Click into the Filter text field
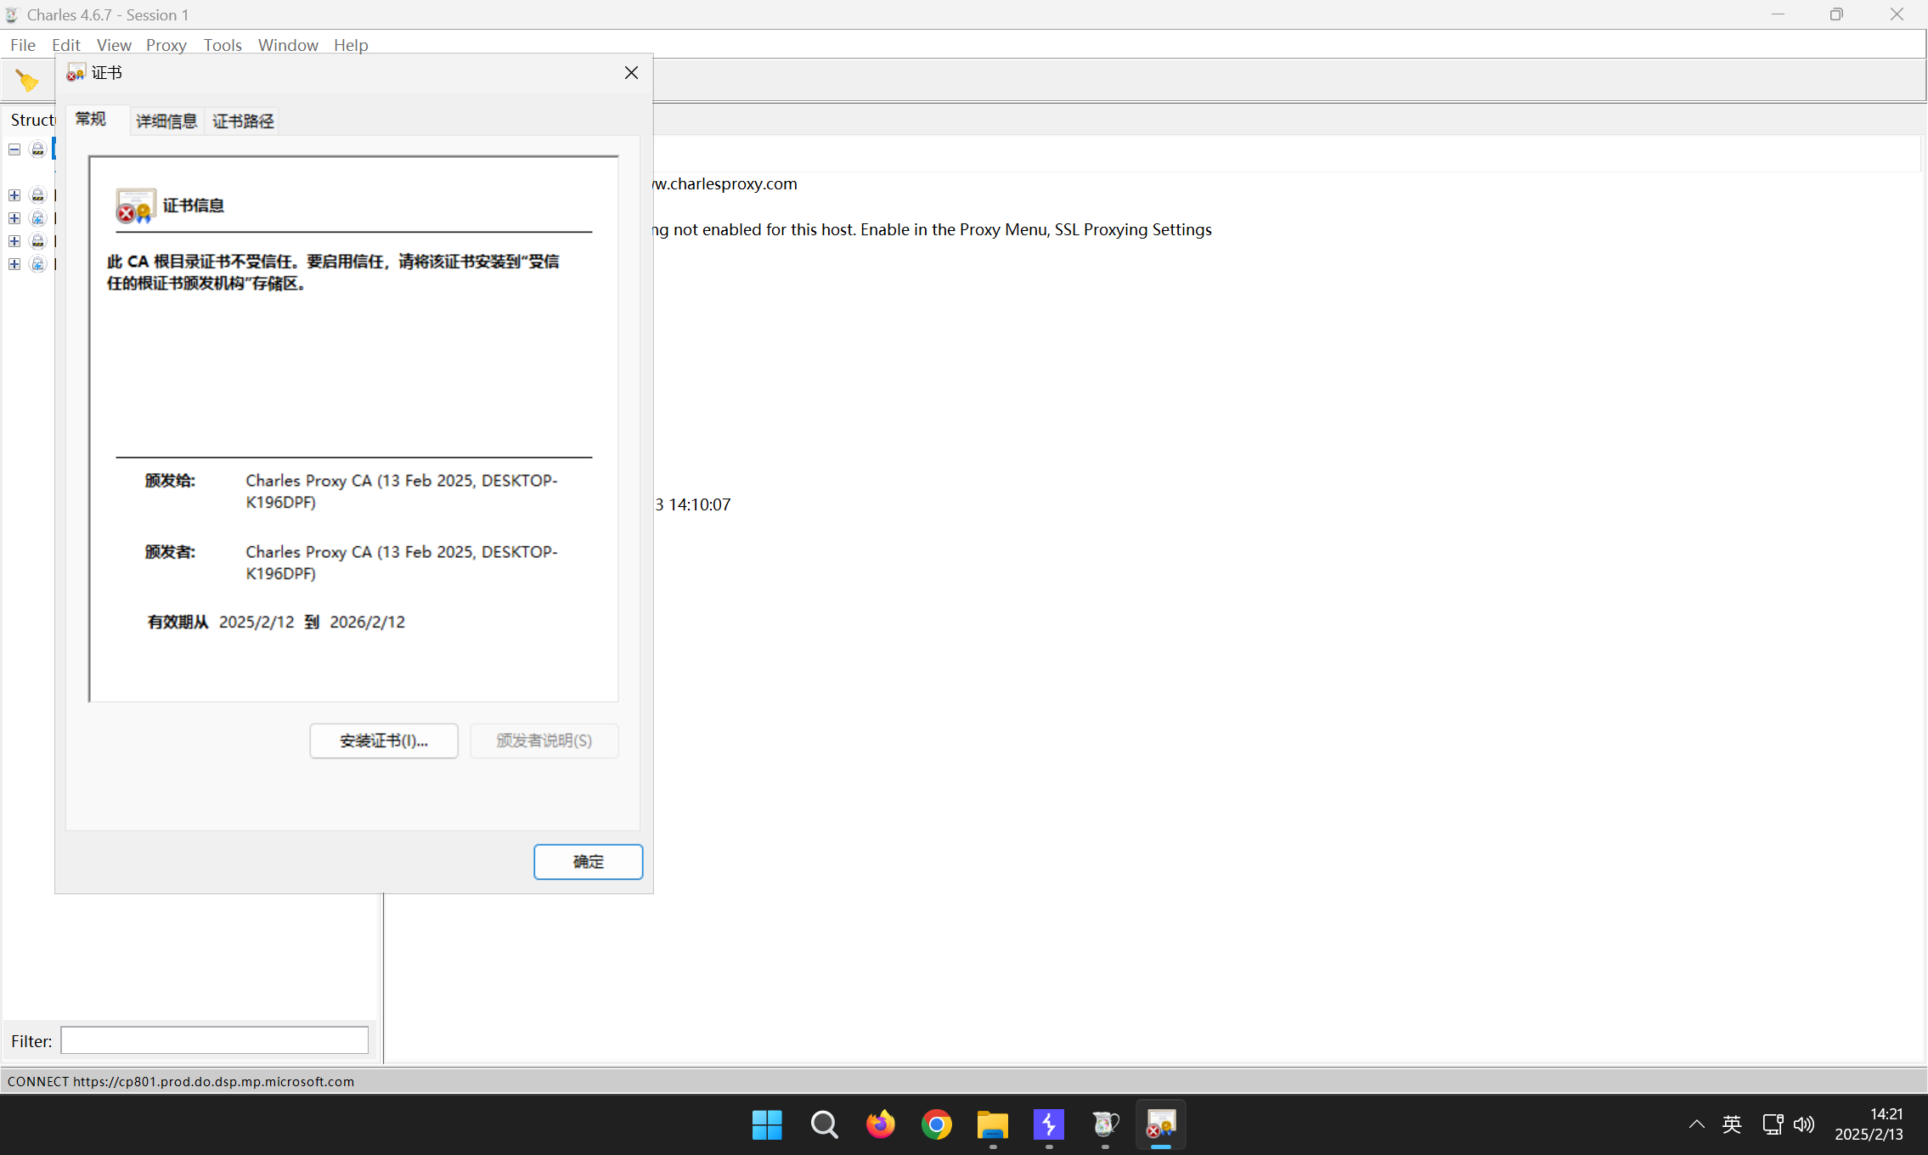Screen dimensions: 1928x1155 tap(214, 1040)
